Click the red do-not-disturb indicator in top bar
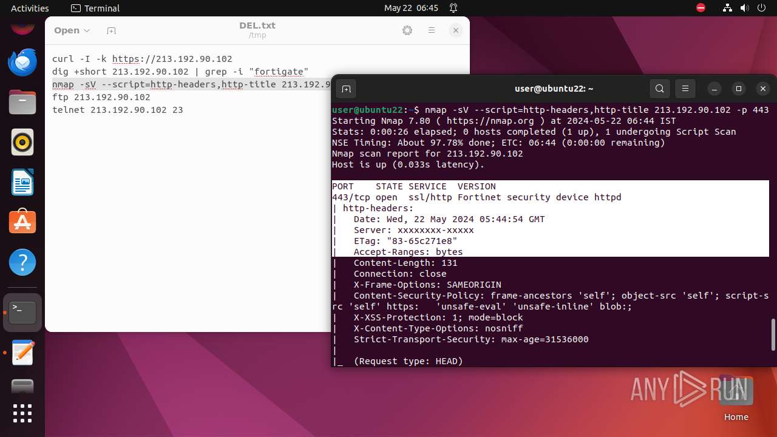This screenshot has height=437, width=777. coord(701,8)
